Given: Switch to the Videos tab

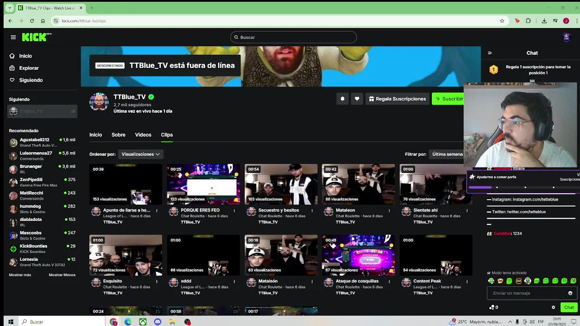Looking at the screenshot, I should 143,135.
